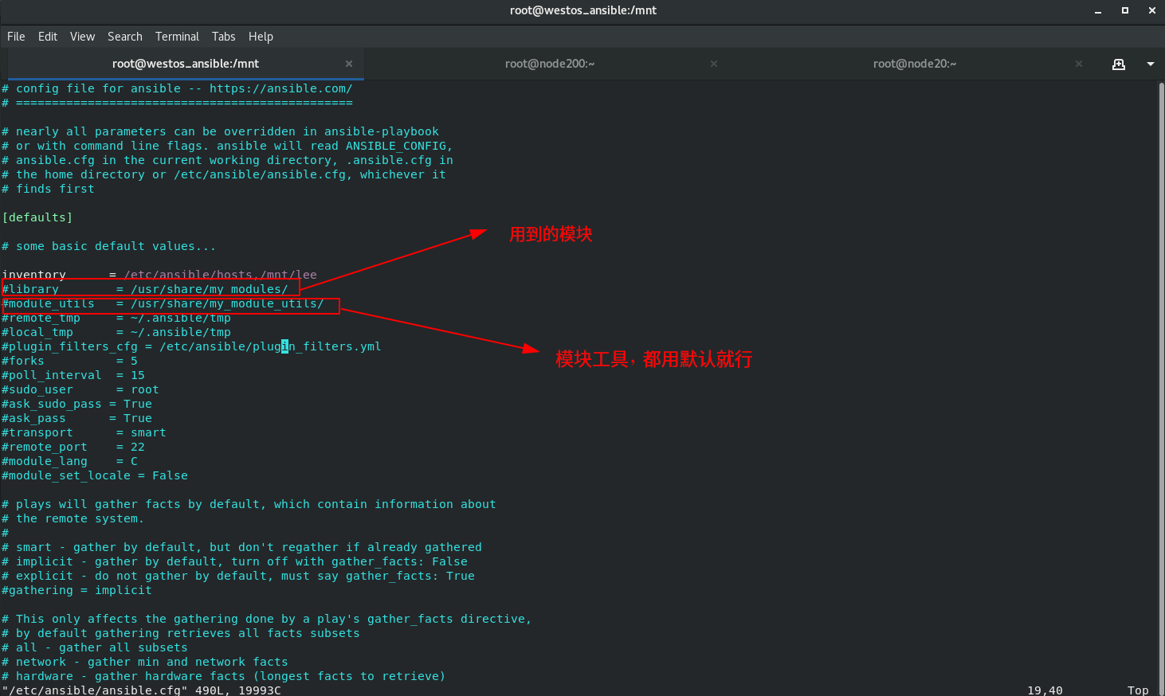Click the '# finds first' comment line
Screen dimensions: 1165x696
48,189
